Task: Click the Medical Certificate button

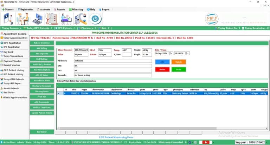Action: click(42, 108)
